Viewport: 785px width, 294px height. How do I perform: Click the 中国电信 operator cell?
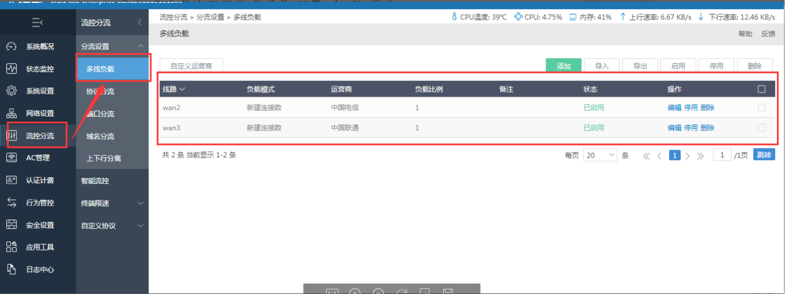point(345,108)
